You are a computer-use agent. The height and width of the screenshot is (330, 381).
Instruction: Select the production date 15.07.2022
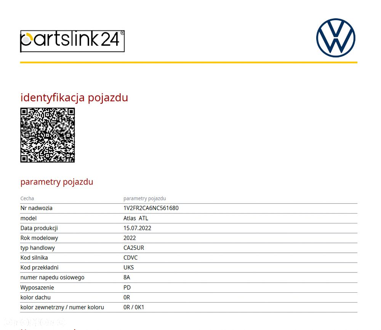coord(137,228)
